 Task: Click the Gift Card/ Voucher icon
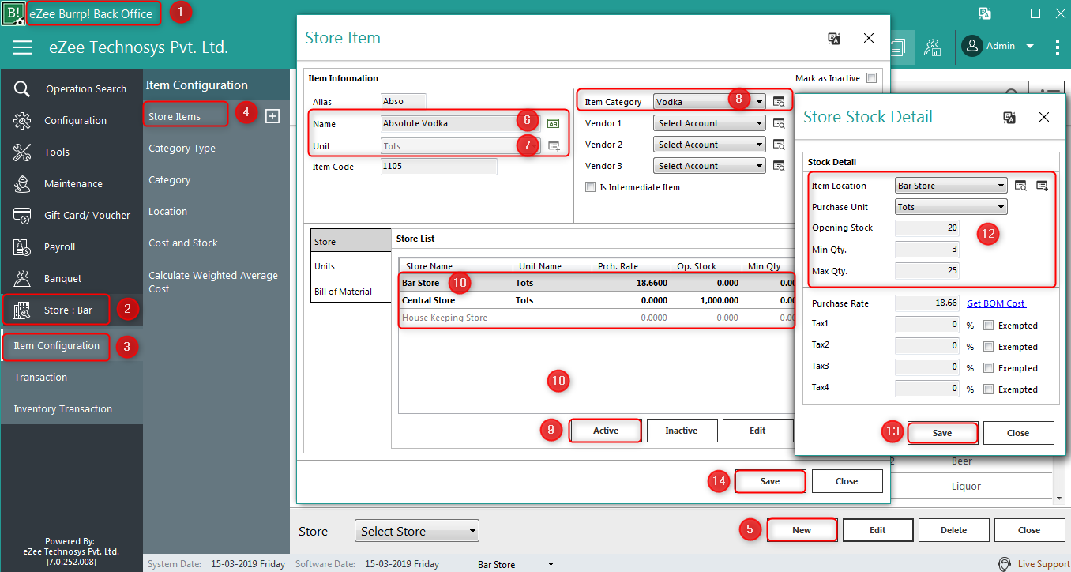pos(22,215)
